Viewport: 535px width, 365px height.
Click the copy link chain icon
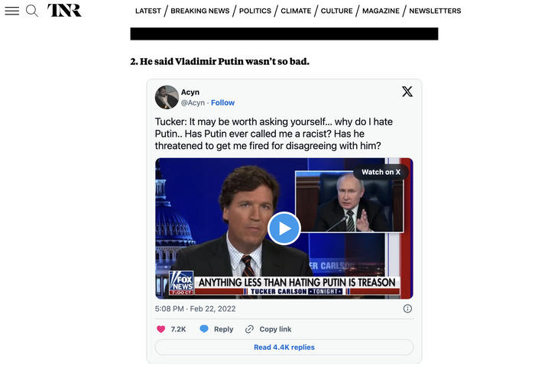tap(249, 329)
